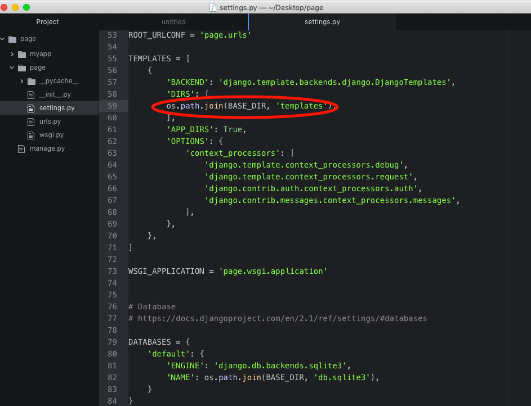Click the '# Database' comment
531x406 pixels.
coord(152,306)
